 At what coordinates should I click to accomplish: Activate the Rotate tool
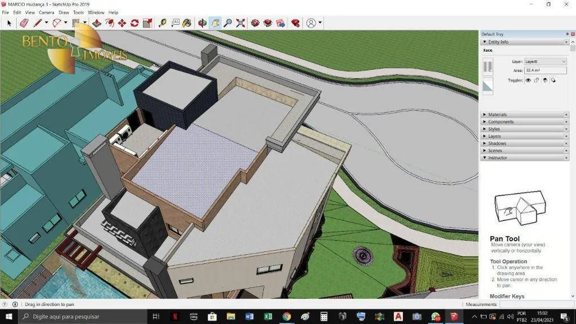click(x=134, y=23)
